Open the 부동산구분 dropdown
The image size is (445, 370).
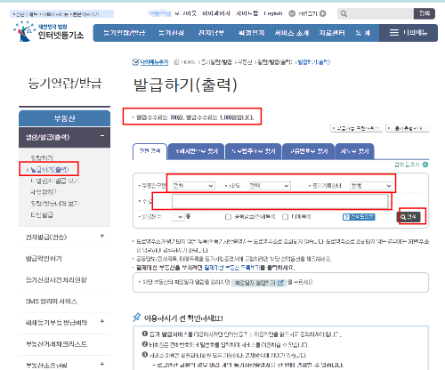click(x=193, y=186)
